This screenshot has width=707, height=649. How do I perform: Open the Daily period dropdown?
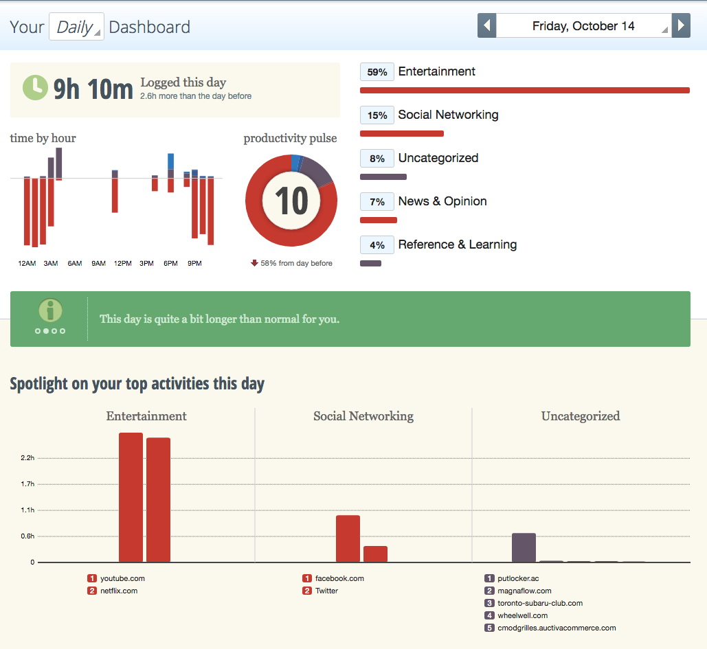click(x=77, y=27)
